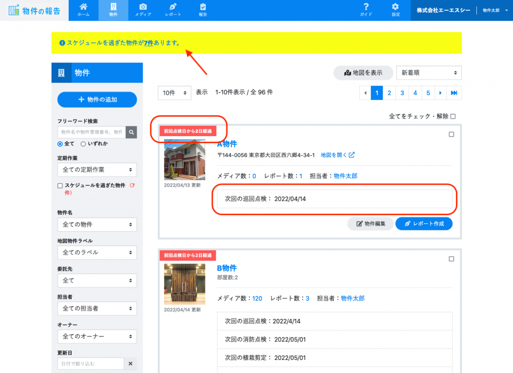513x373 pixels.
Task: Open the 物件 tab in navigation
Action: click(x=113, y=10)
